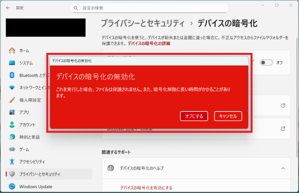Screen dimensions: 299x193
Task: Select the network Wi-Fi icon
Action: 12,88
